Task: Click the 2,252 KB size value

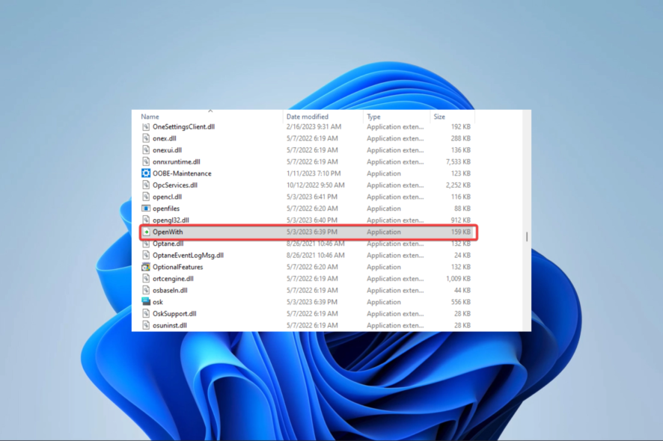Action: [x=458, y=185]
